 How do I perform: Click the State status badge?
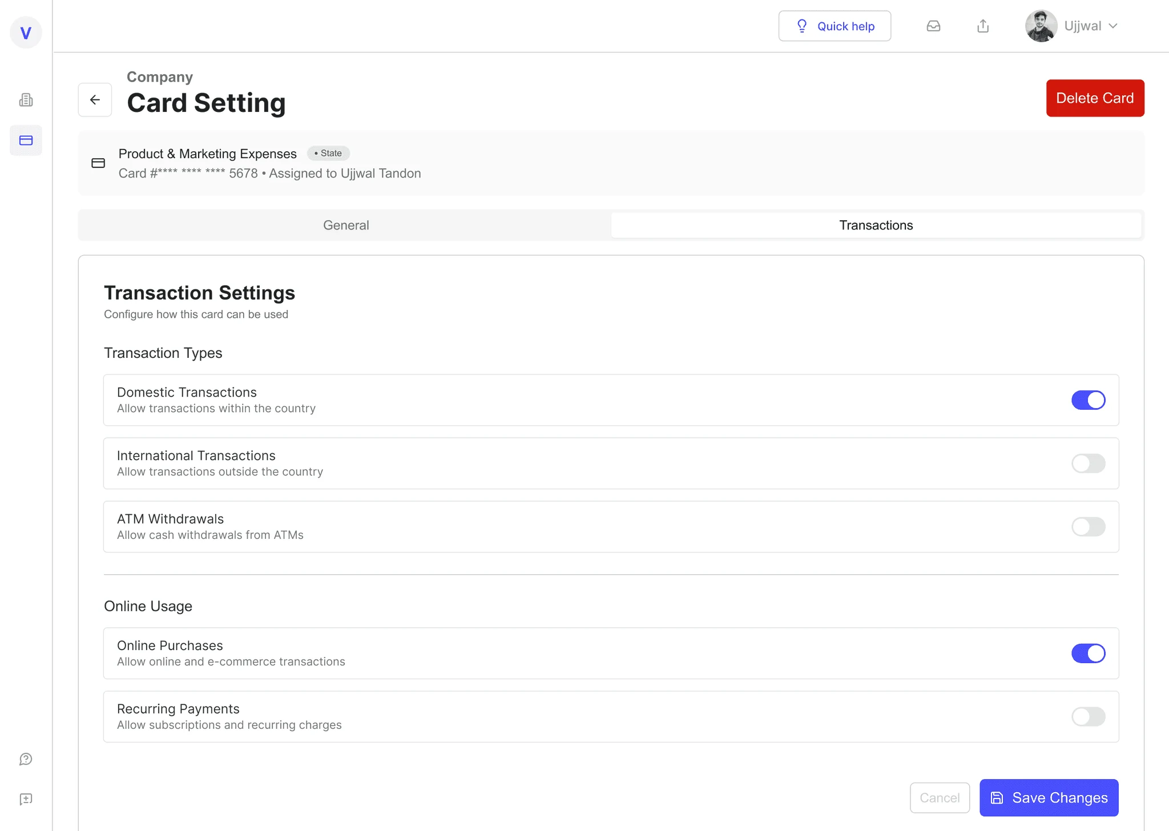[x=328, y=154]
